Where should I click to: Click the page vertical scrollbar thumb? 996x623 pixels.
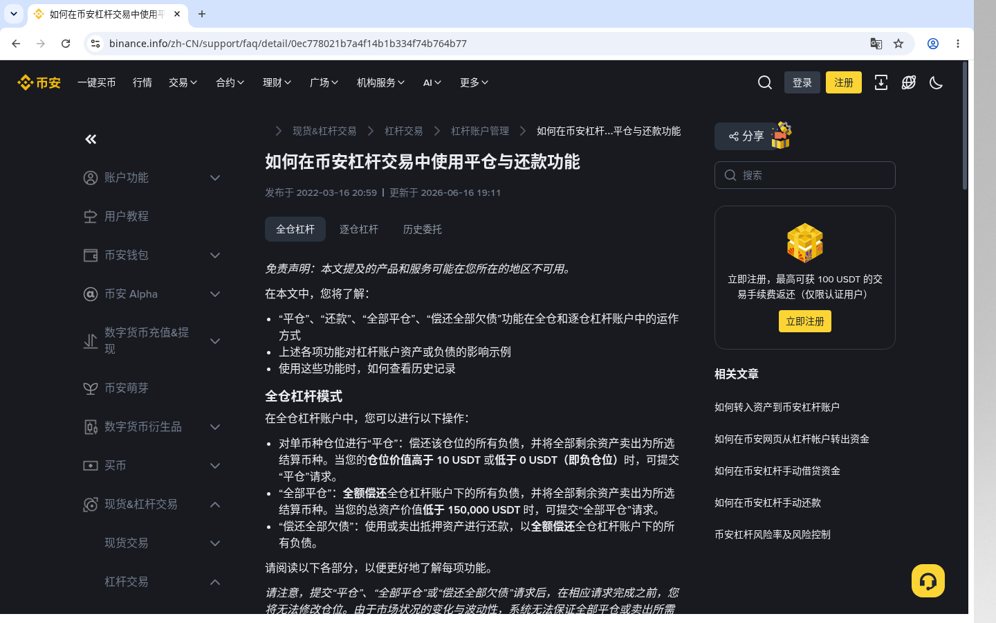[x=965, y=126]
